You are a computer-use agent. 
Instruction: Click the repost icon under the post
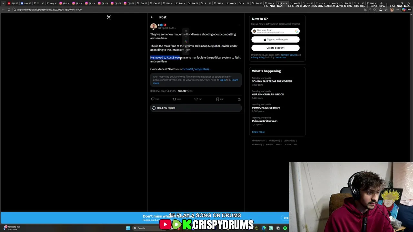[x=174, y=99]
